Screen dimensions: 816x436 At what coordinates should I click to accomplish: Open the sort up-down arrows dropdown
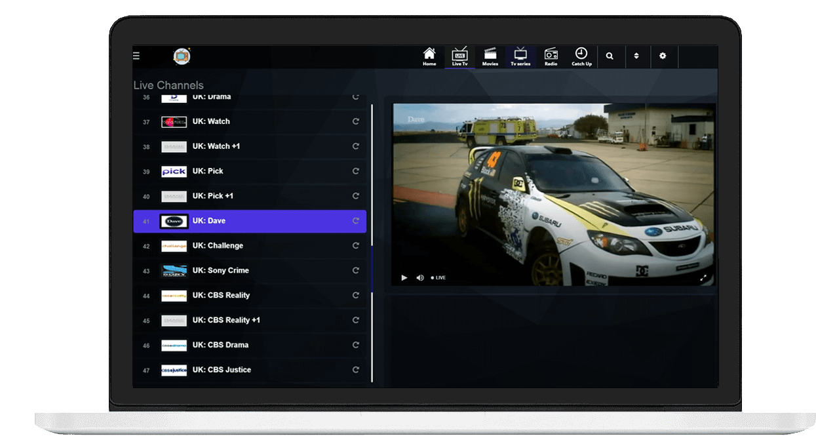pyautogui.click(x=636, y=56)
